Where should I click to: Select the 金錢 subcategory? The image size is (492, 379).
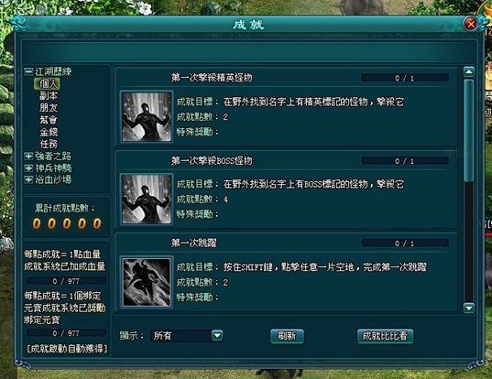coord(49,132)
